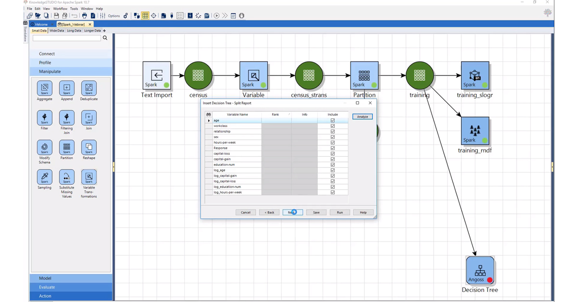Click the Undo toolbar icon
Viewport: 577px width, 302px height.
74,16
